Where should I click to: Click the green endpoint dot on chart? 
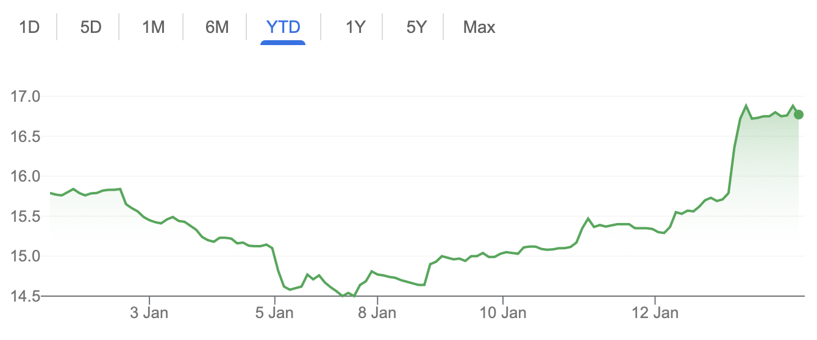(x=799, y=115)
